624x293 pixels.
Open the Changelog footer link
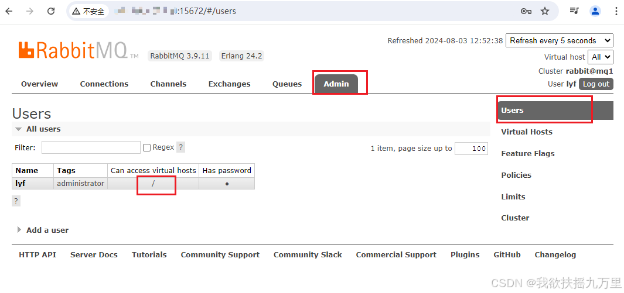tap(555, 255)
